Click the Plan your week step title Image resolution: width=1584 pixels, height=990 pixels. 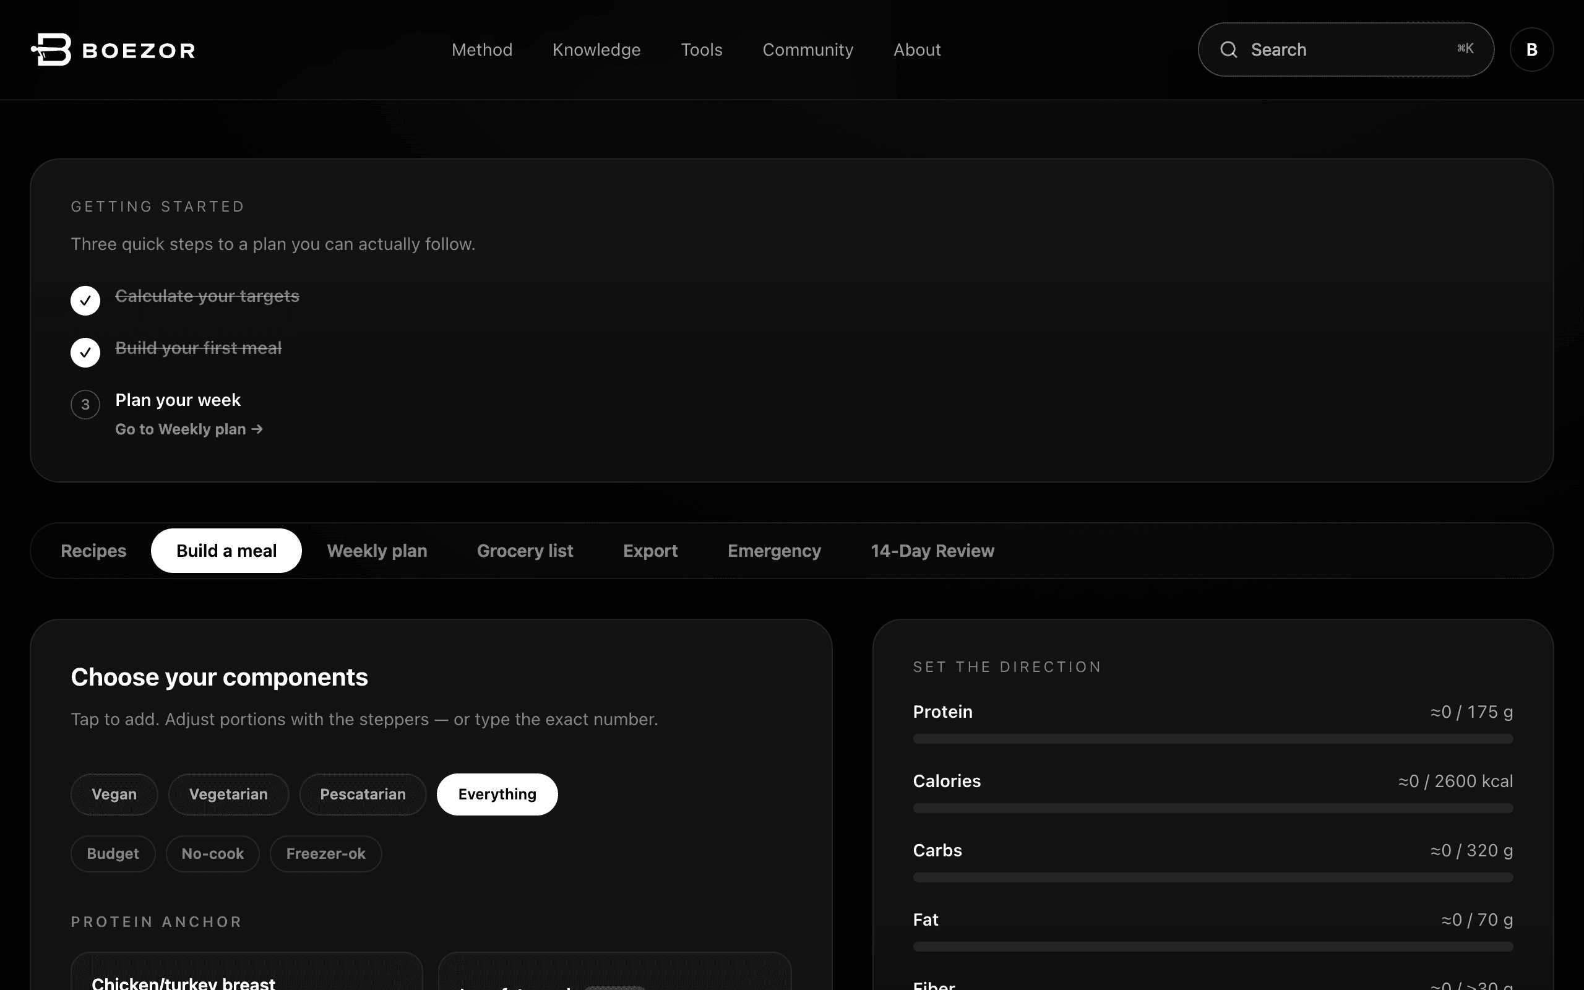point(178,400)
